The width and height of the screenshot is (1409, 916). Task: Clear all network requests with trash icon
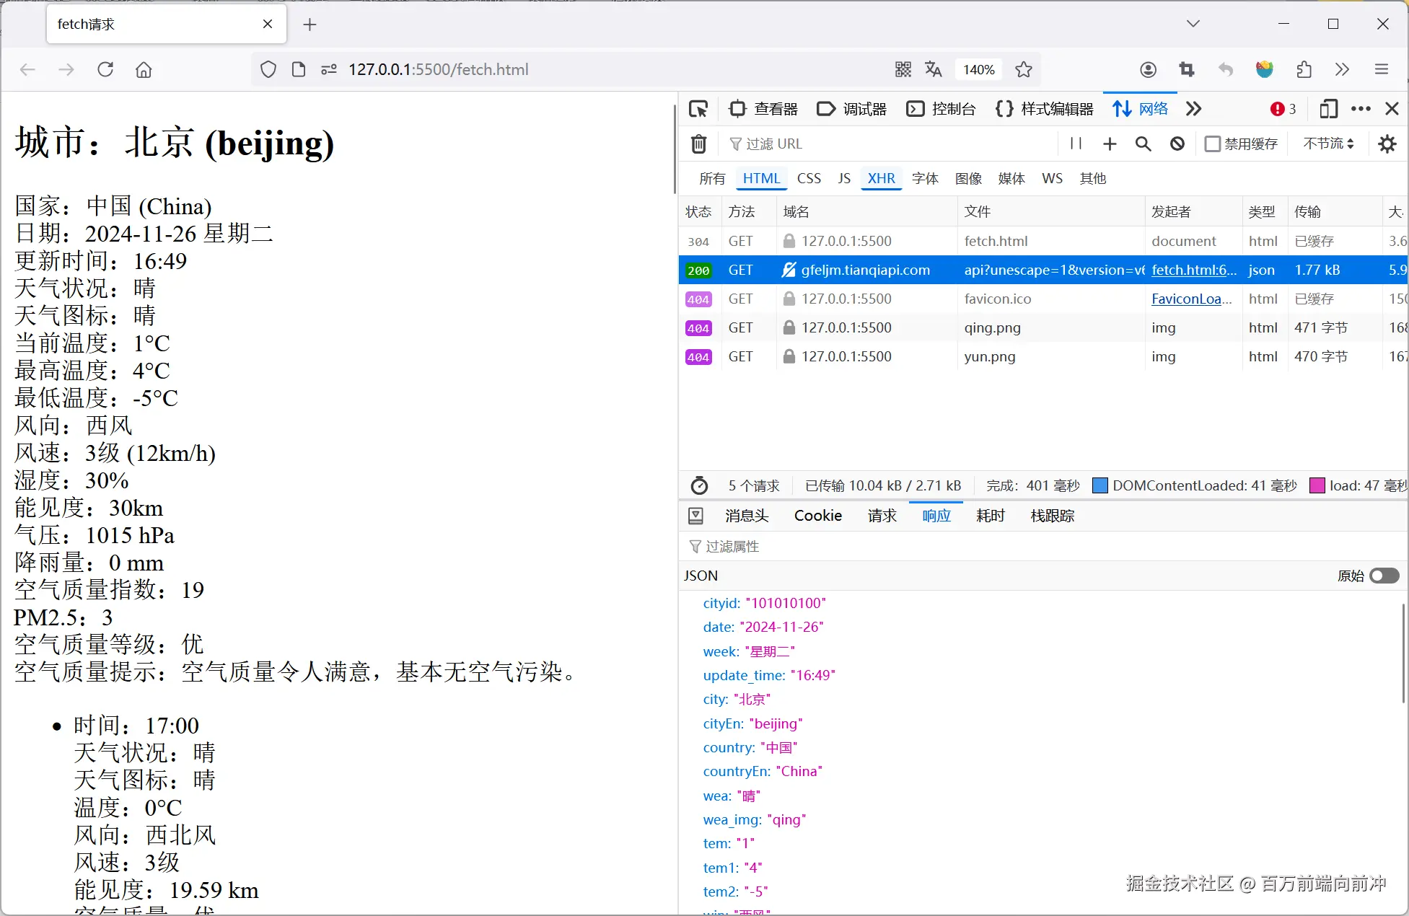pyautogui.click(x=698, y=144)
